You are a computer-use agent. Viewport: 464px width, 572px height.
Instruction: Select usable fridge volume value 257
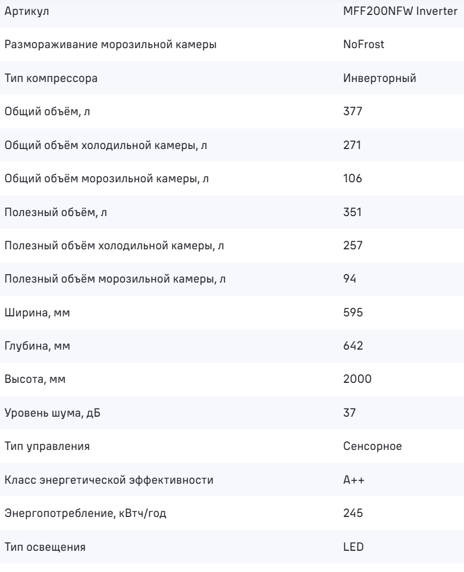point(353,245)
